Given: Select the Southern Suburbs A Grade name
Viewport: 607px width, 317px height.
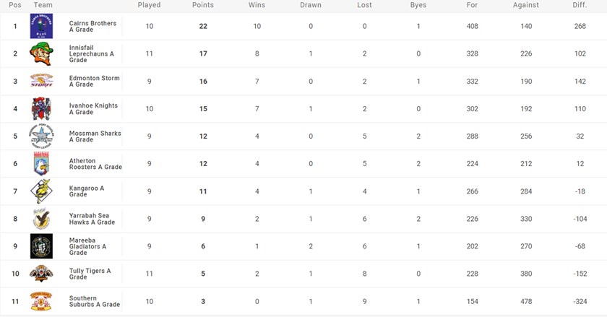Looking at the screenshot, I should pos(94,301).
